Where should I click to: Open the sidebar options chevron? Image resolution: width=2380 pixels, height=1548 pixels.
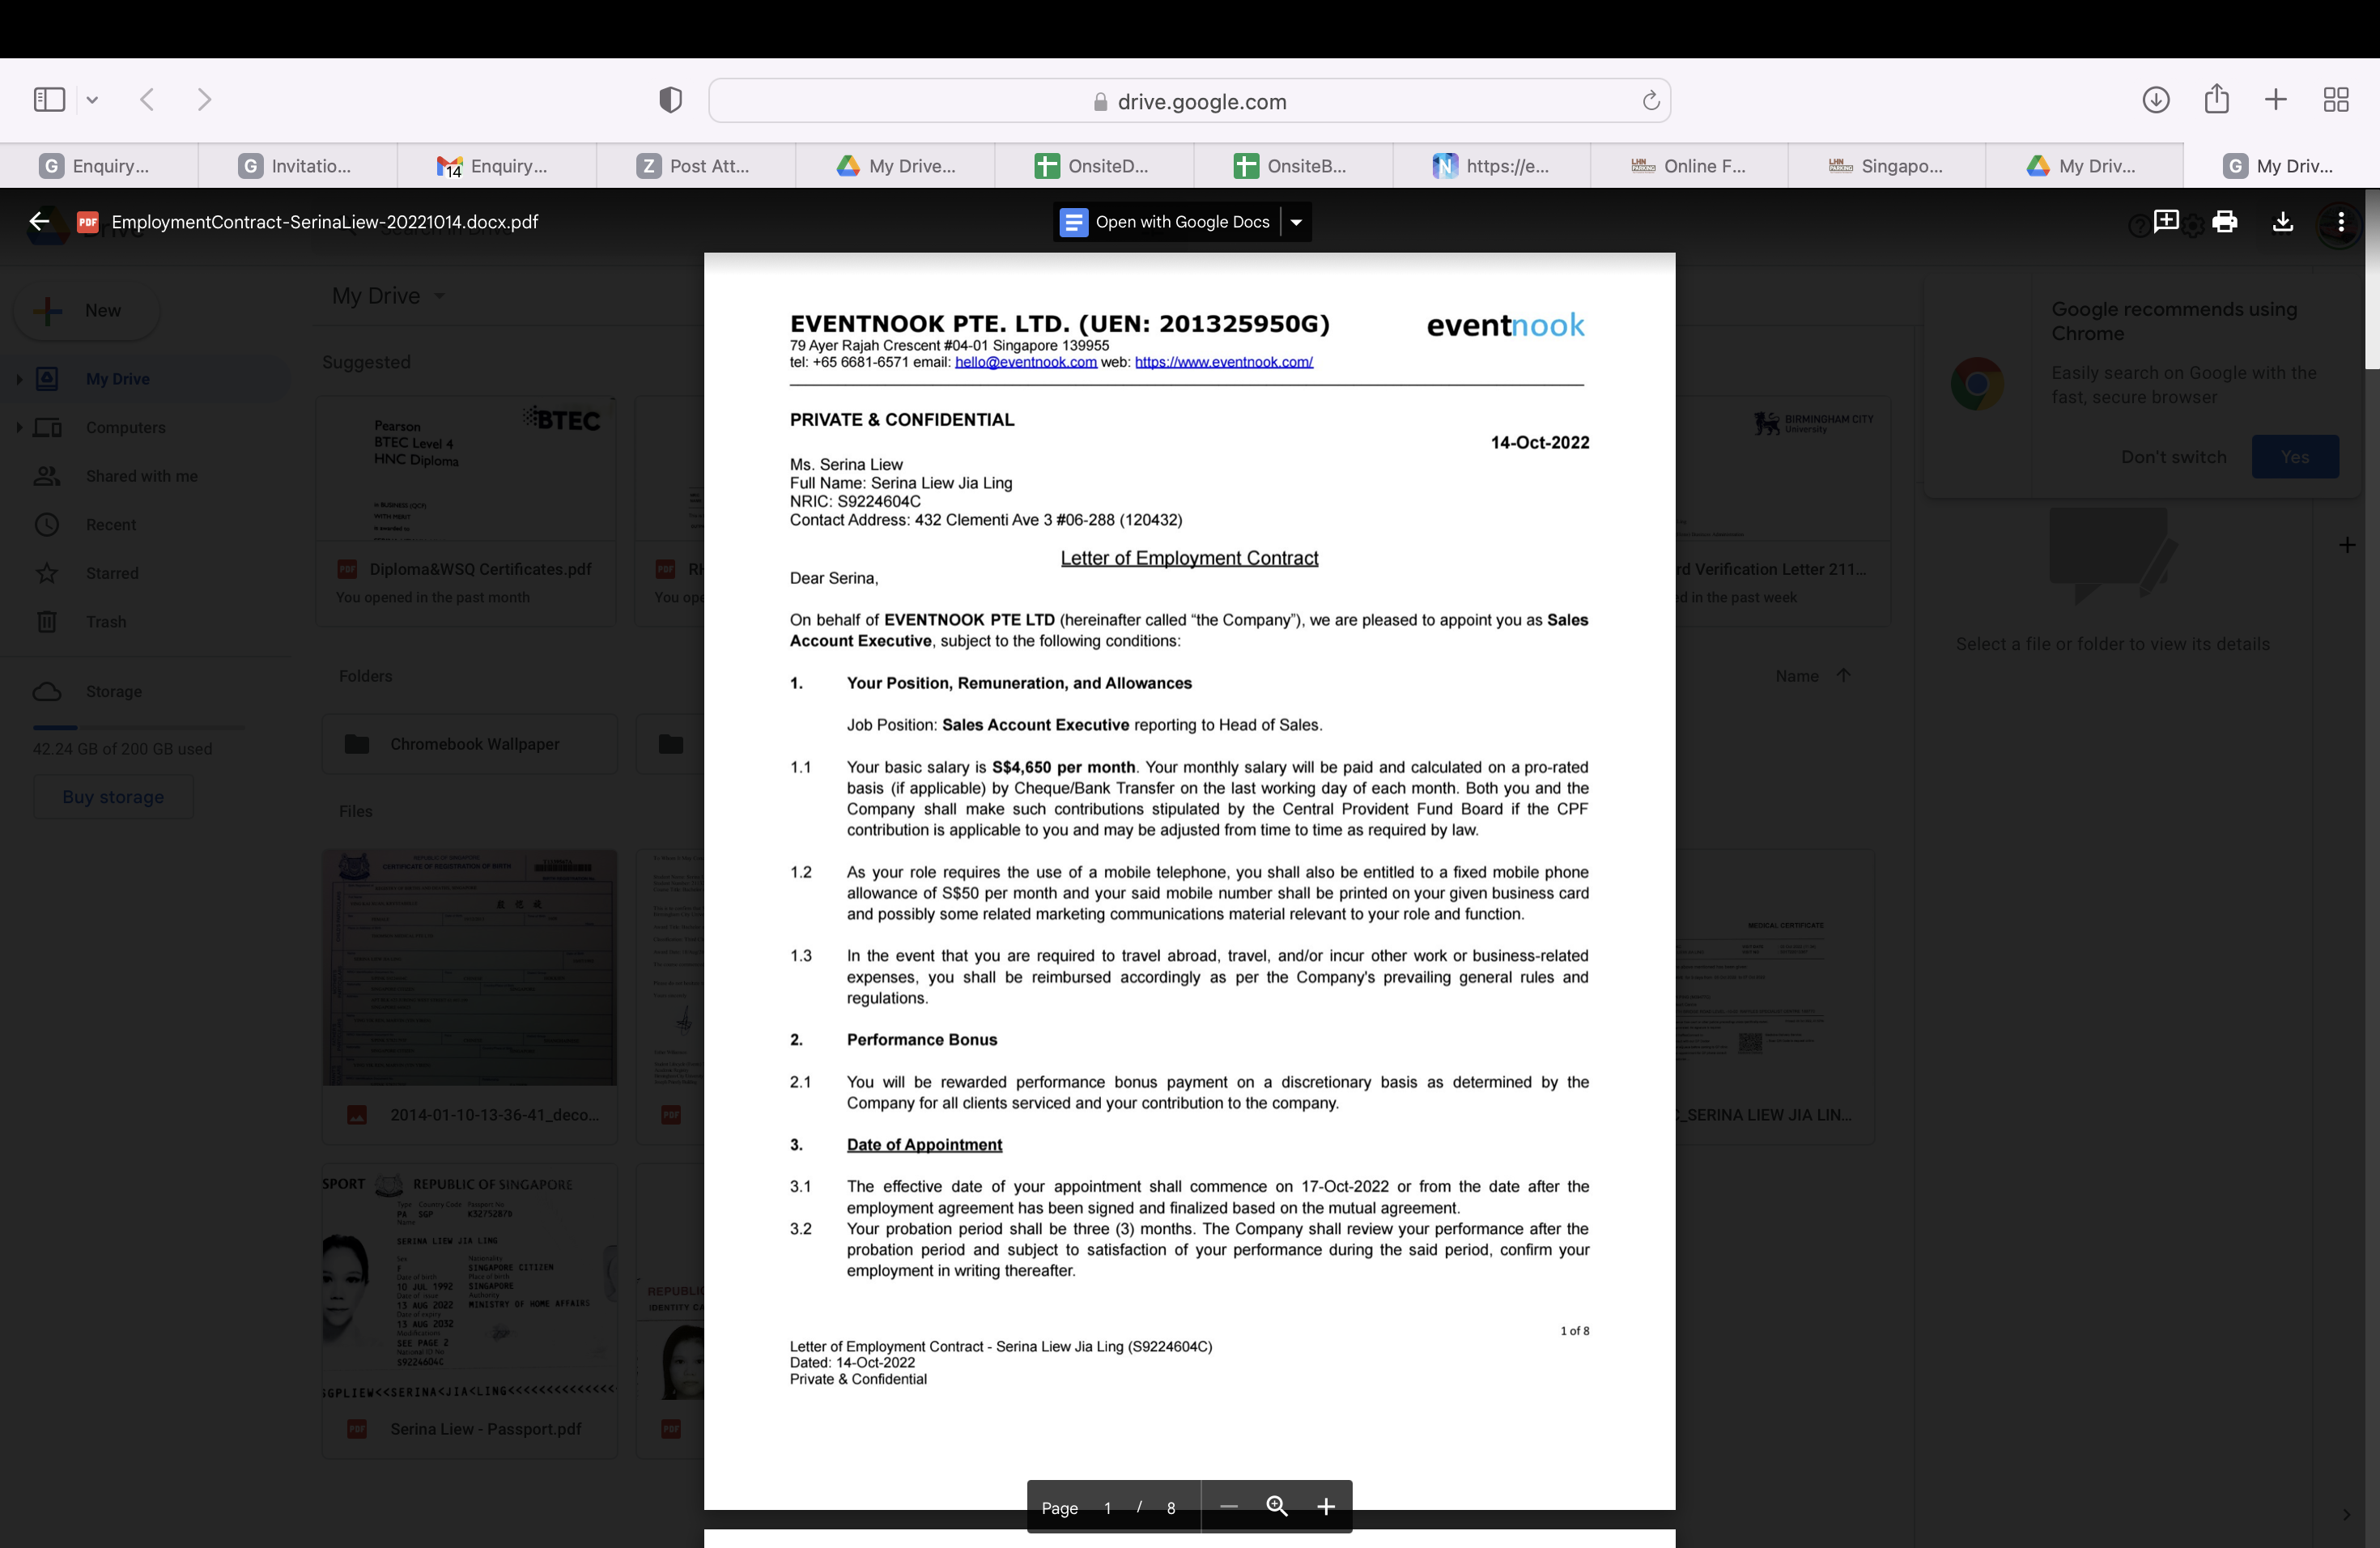92,99
